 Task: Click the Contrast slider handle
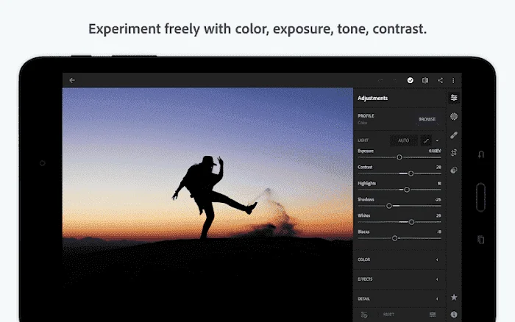411,173
